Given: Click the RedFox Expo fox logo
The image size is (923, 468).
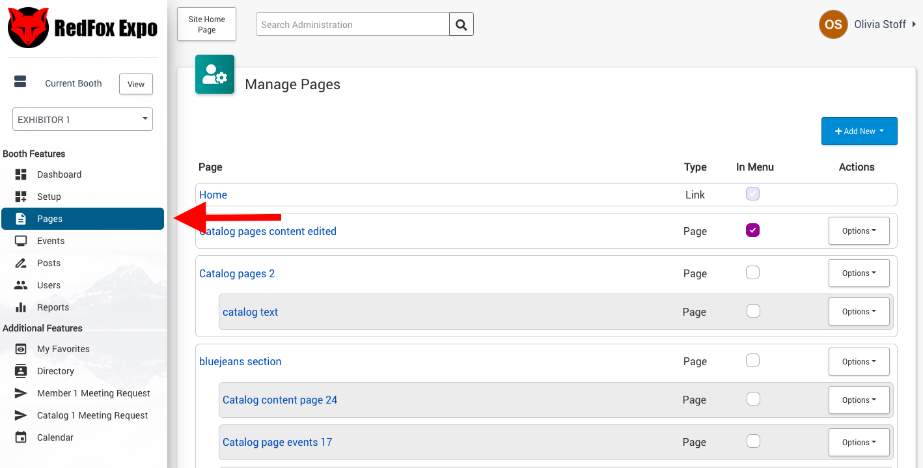Looking at the screenshot, I should [28, 27].
